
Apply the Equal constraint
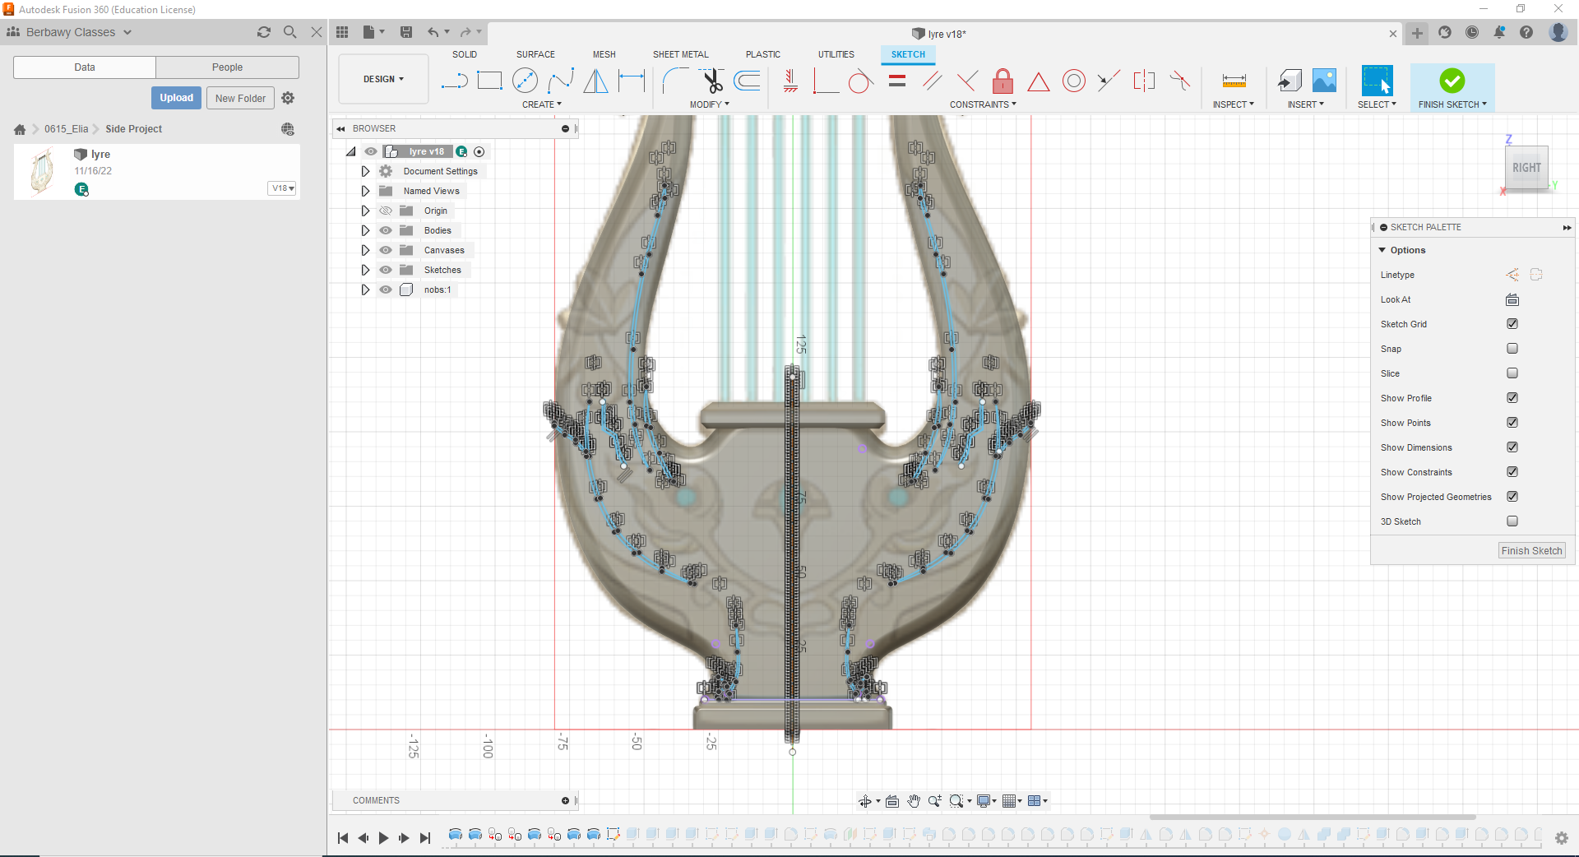(897, 81)
